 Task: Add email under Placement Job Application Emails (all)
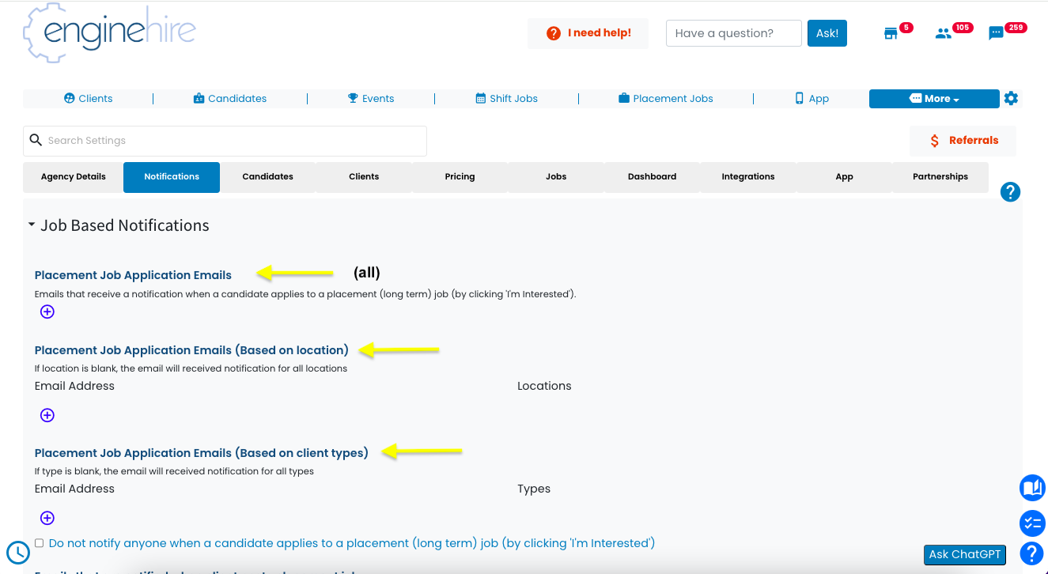[x=47, y=312]
